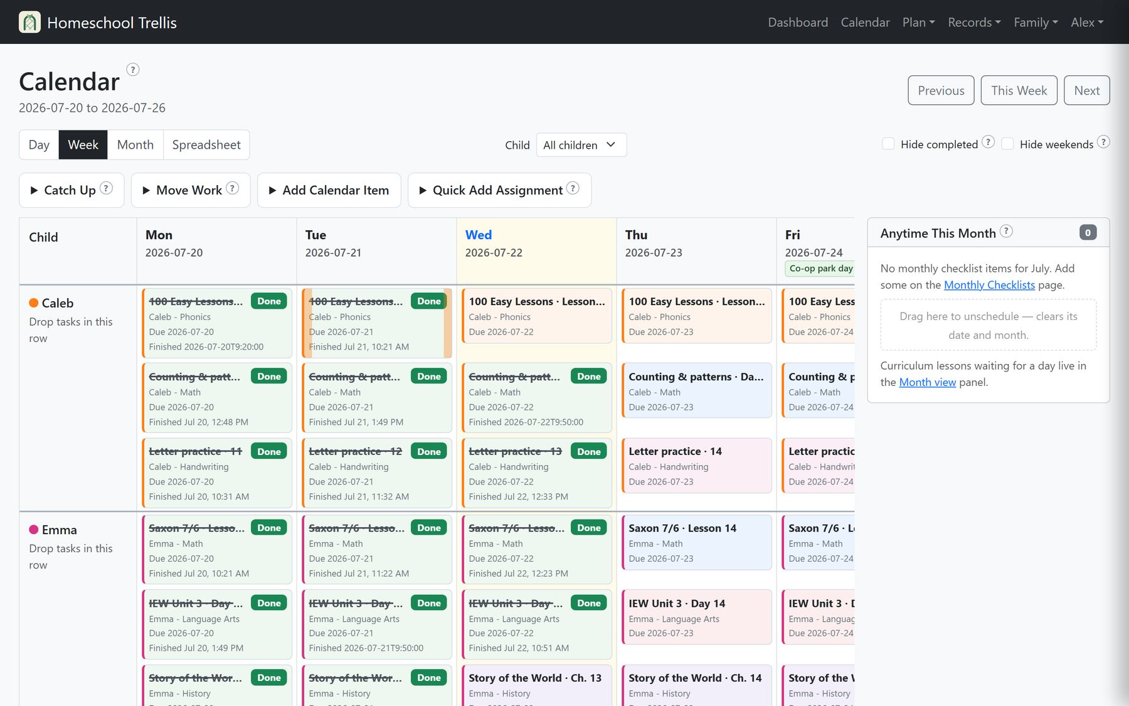Click the Catch Up help icon
The image size is (1129, 706).
click(x=107, y=188)
